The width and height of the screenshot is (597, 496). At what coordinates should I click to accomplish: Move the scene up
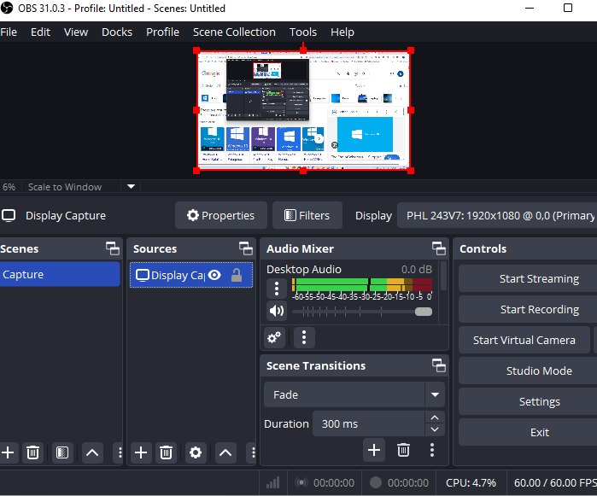pyautogui.click(x=92, y=452)
